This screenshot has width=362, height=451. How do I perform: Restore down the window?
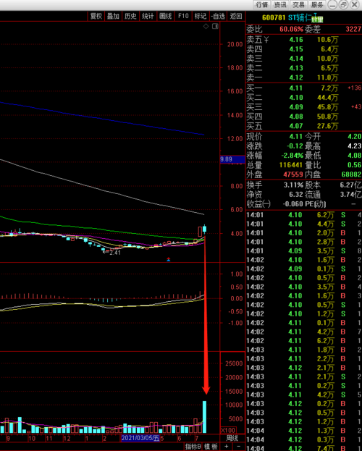click(344, 5)
